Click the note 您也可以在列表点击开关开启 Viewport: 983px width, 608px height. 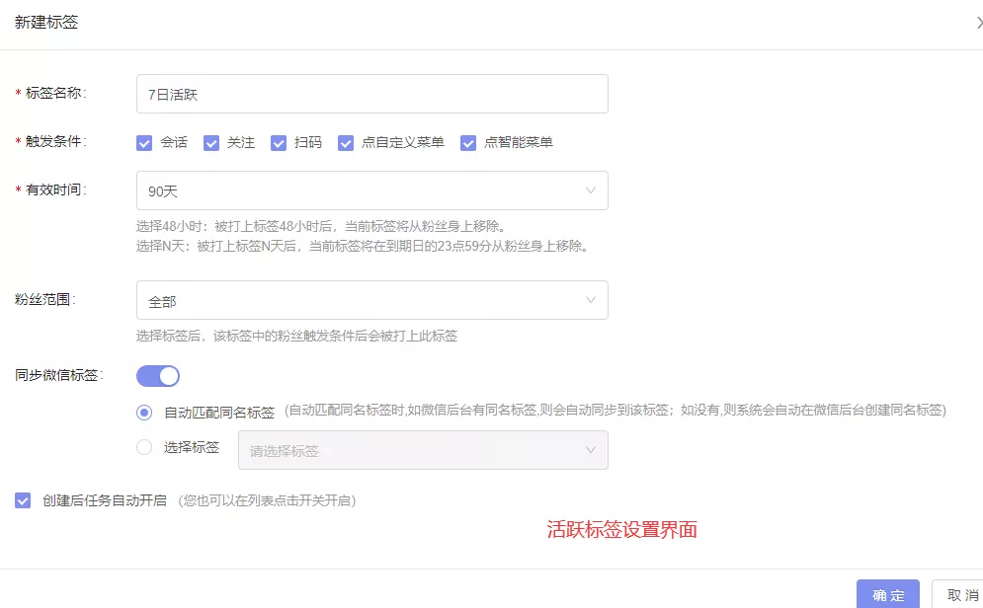pos(267,500)
